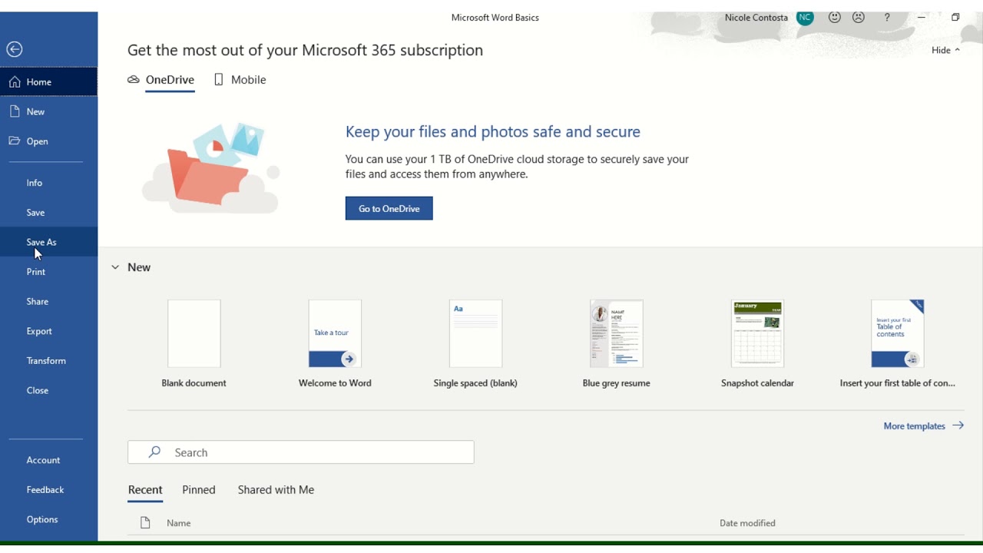Open Feedback page

[48, 490]
